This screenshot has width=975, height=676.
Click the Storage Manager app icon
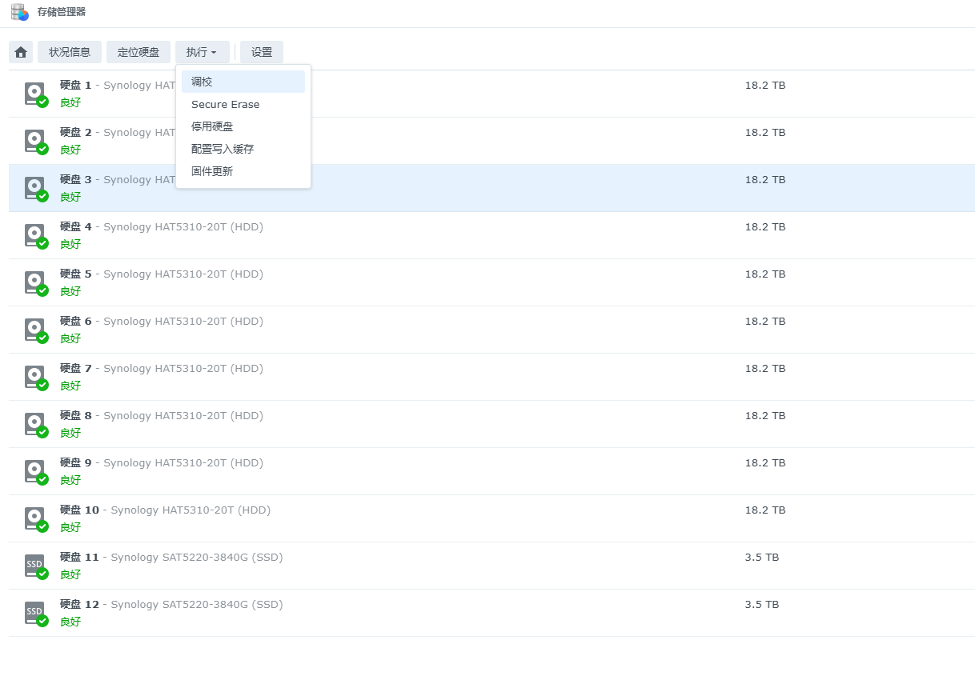pos(20,12)
